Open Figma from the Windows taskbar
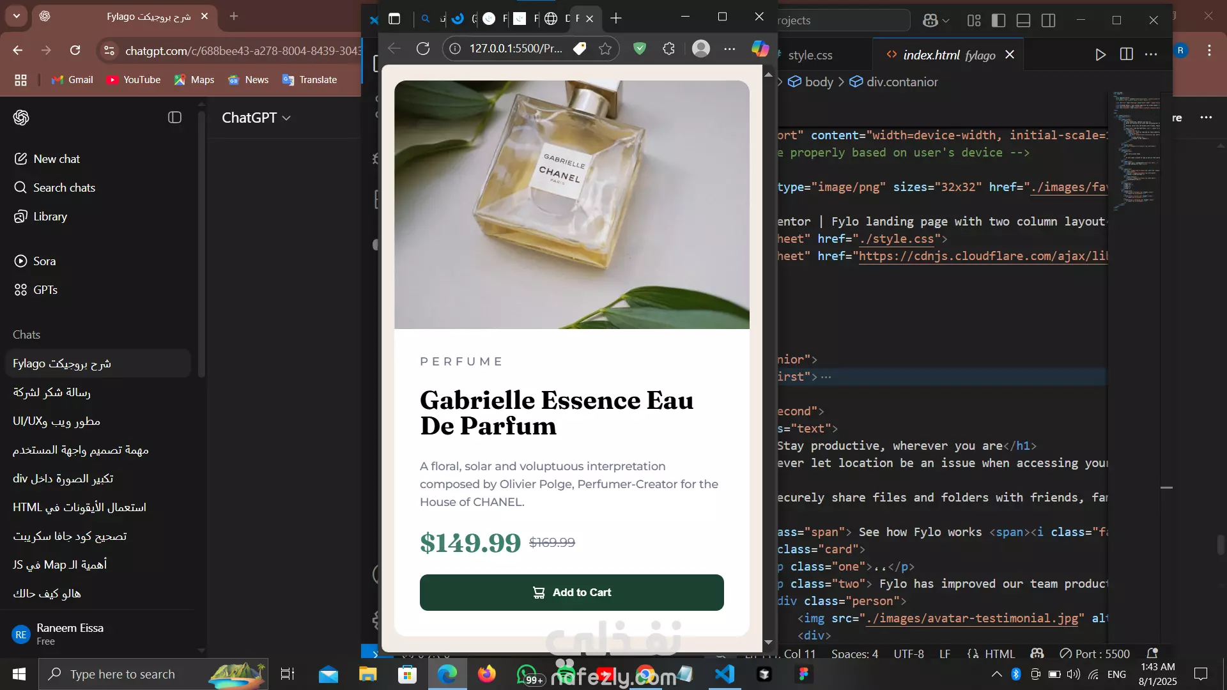Image resolution: width=1227 pixels, height=690 pixels. pos(803,674)
